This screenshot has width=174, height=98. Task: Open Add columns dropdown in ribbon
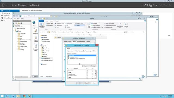(x=95, y=25)
